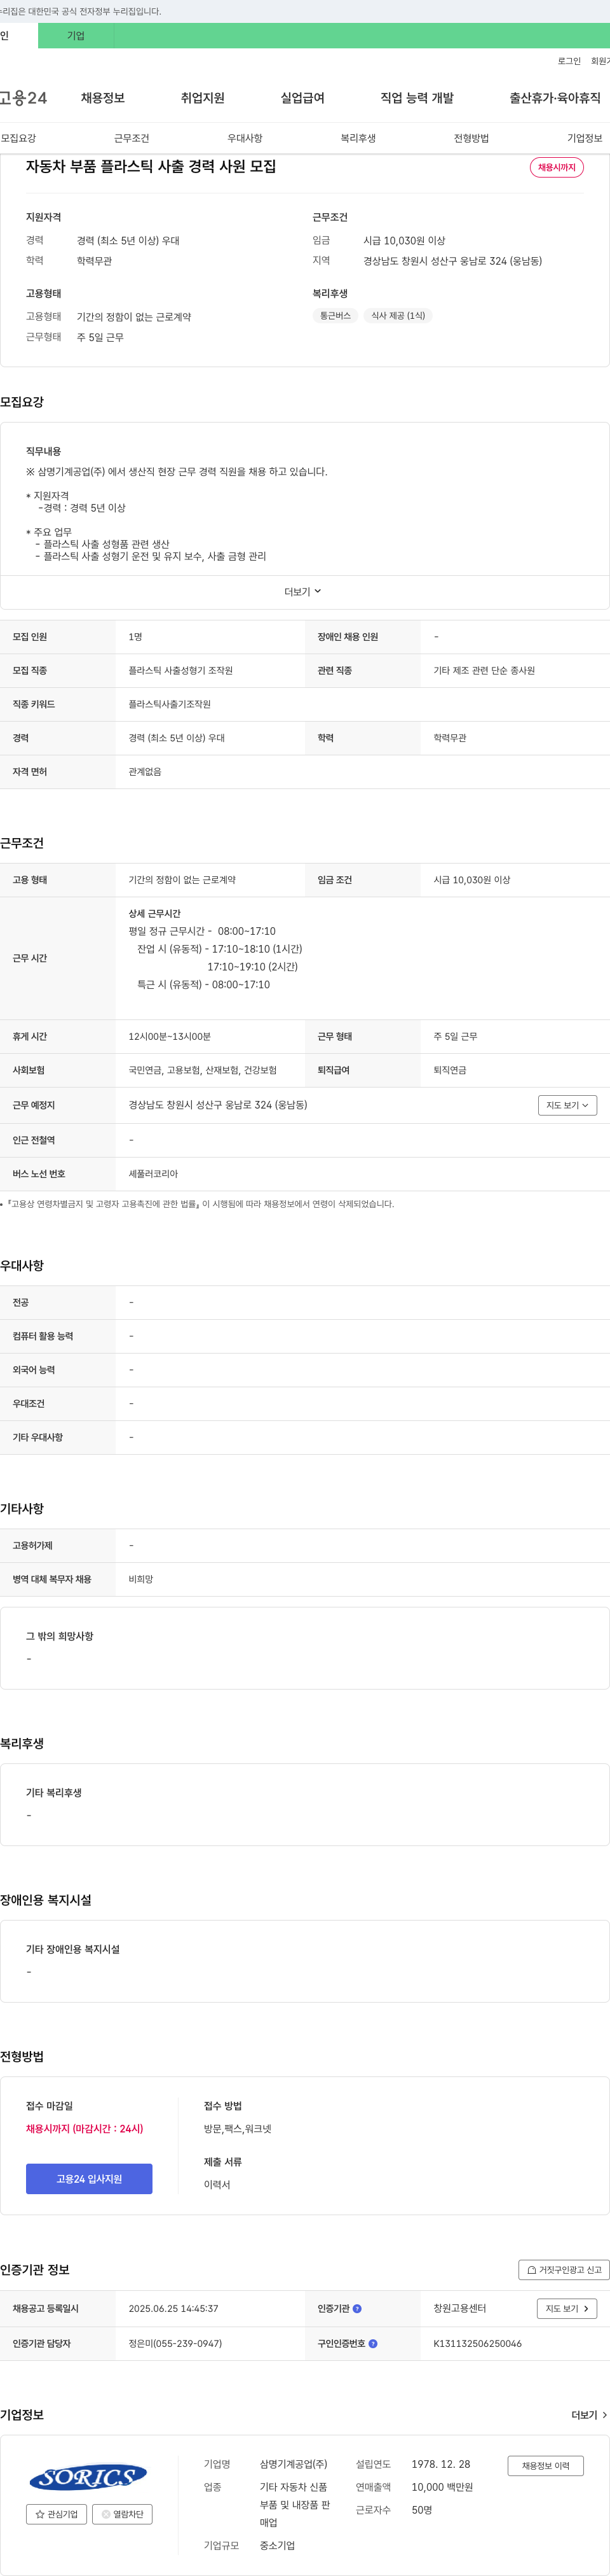Open the 채용정보 main menu
The height and width of the screenshot is (2576, 610).
pos(103,98)
